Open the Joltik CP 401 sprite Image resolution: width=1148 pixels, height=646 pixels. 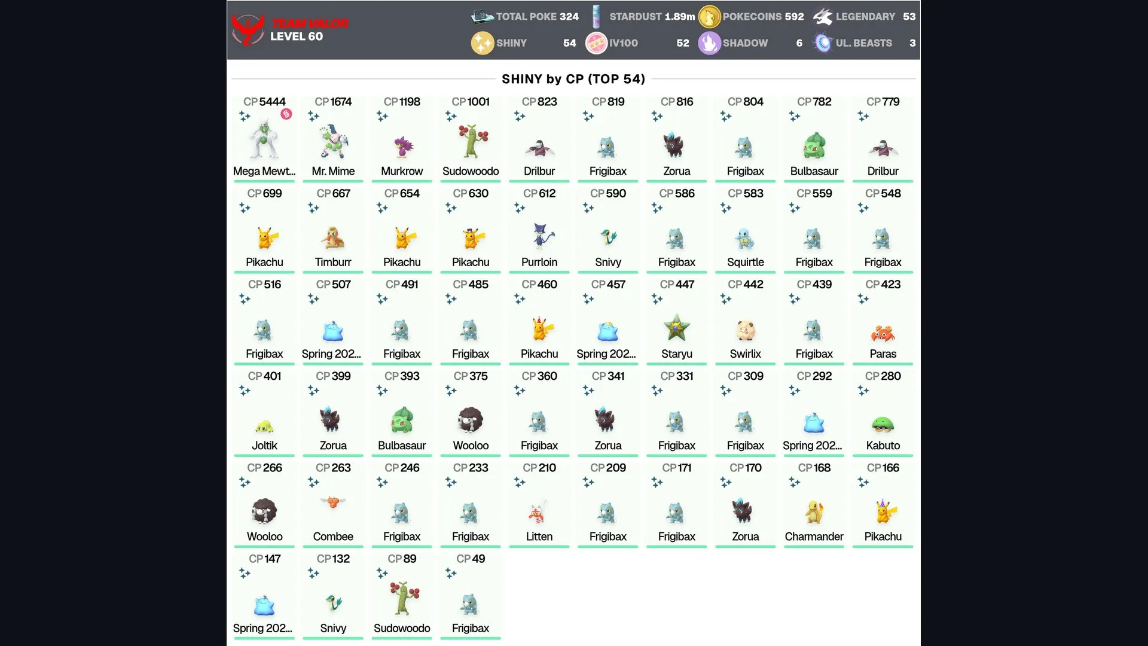tap(264, 426)
